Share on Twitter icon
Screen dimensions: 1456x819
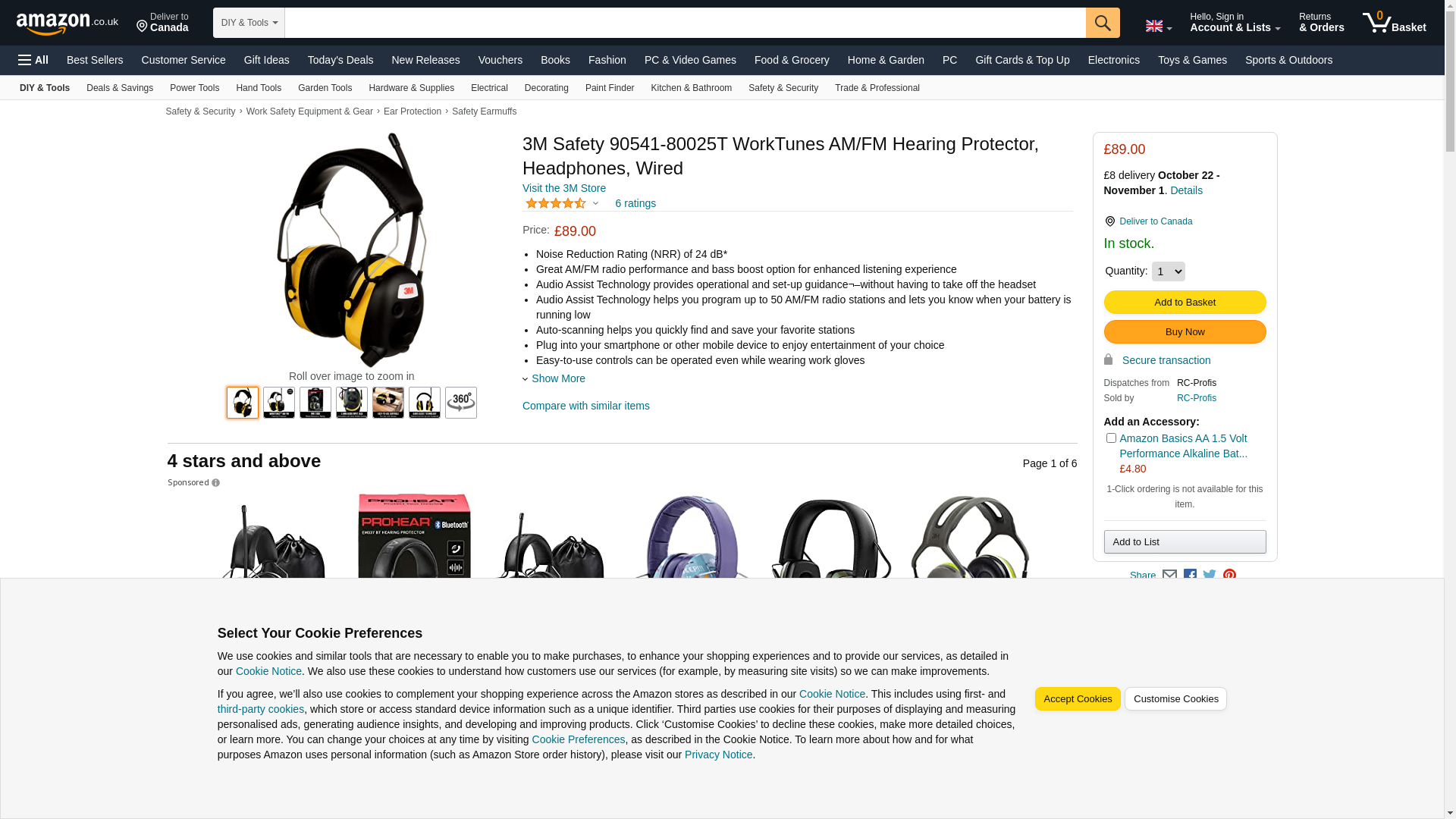pyautogui.click(x=1210, y=576)
